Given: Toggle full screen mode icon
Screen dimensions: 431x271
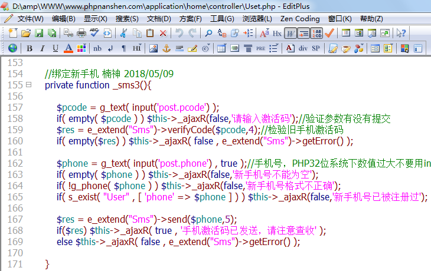Looking at the screenshot, I should pyautogui.click(x=385, y=33).
